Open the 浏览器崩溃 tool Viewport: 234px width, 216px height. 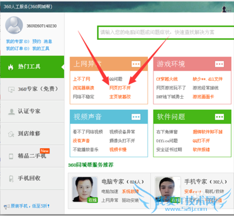point(83,88)
